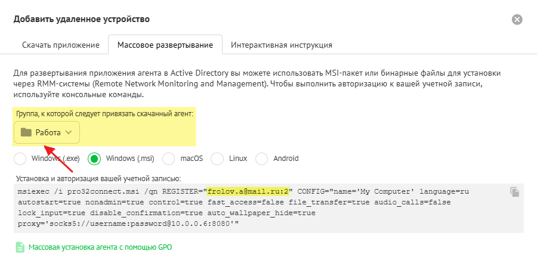Image resolution: width=537 pixels, height=267 pixels.
Task: Copy the msiexec command with copy icon
Action: pos(515,192)
